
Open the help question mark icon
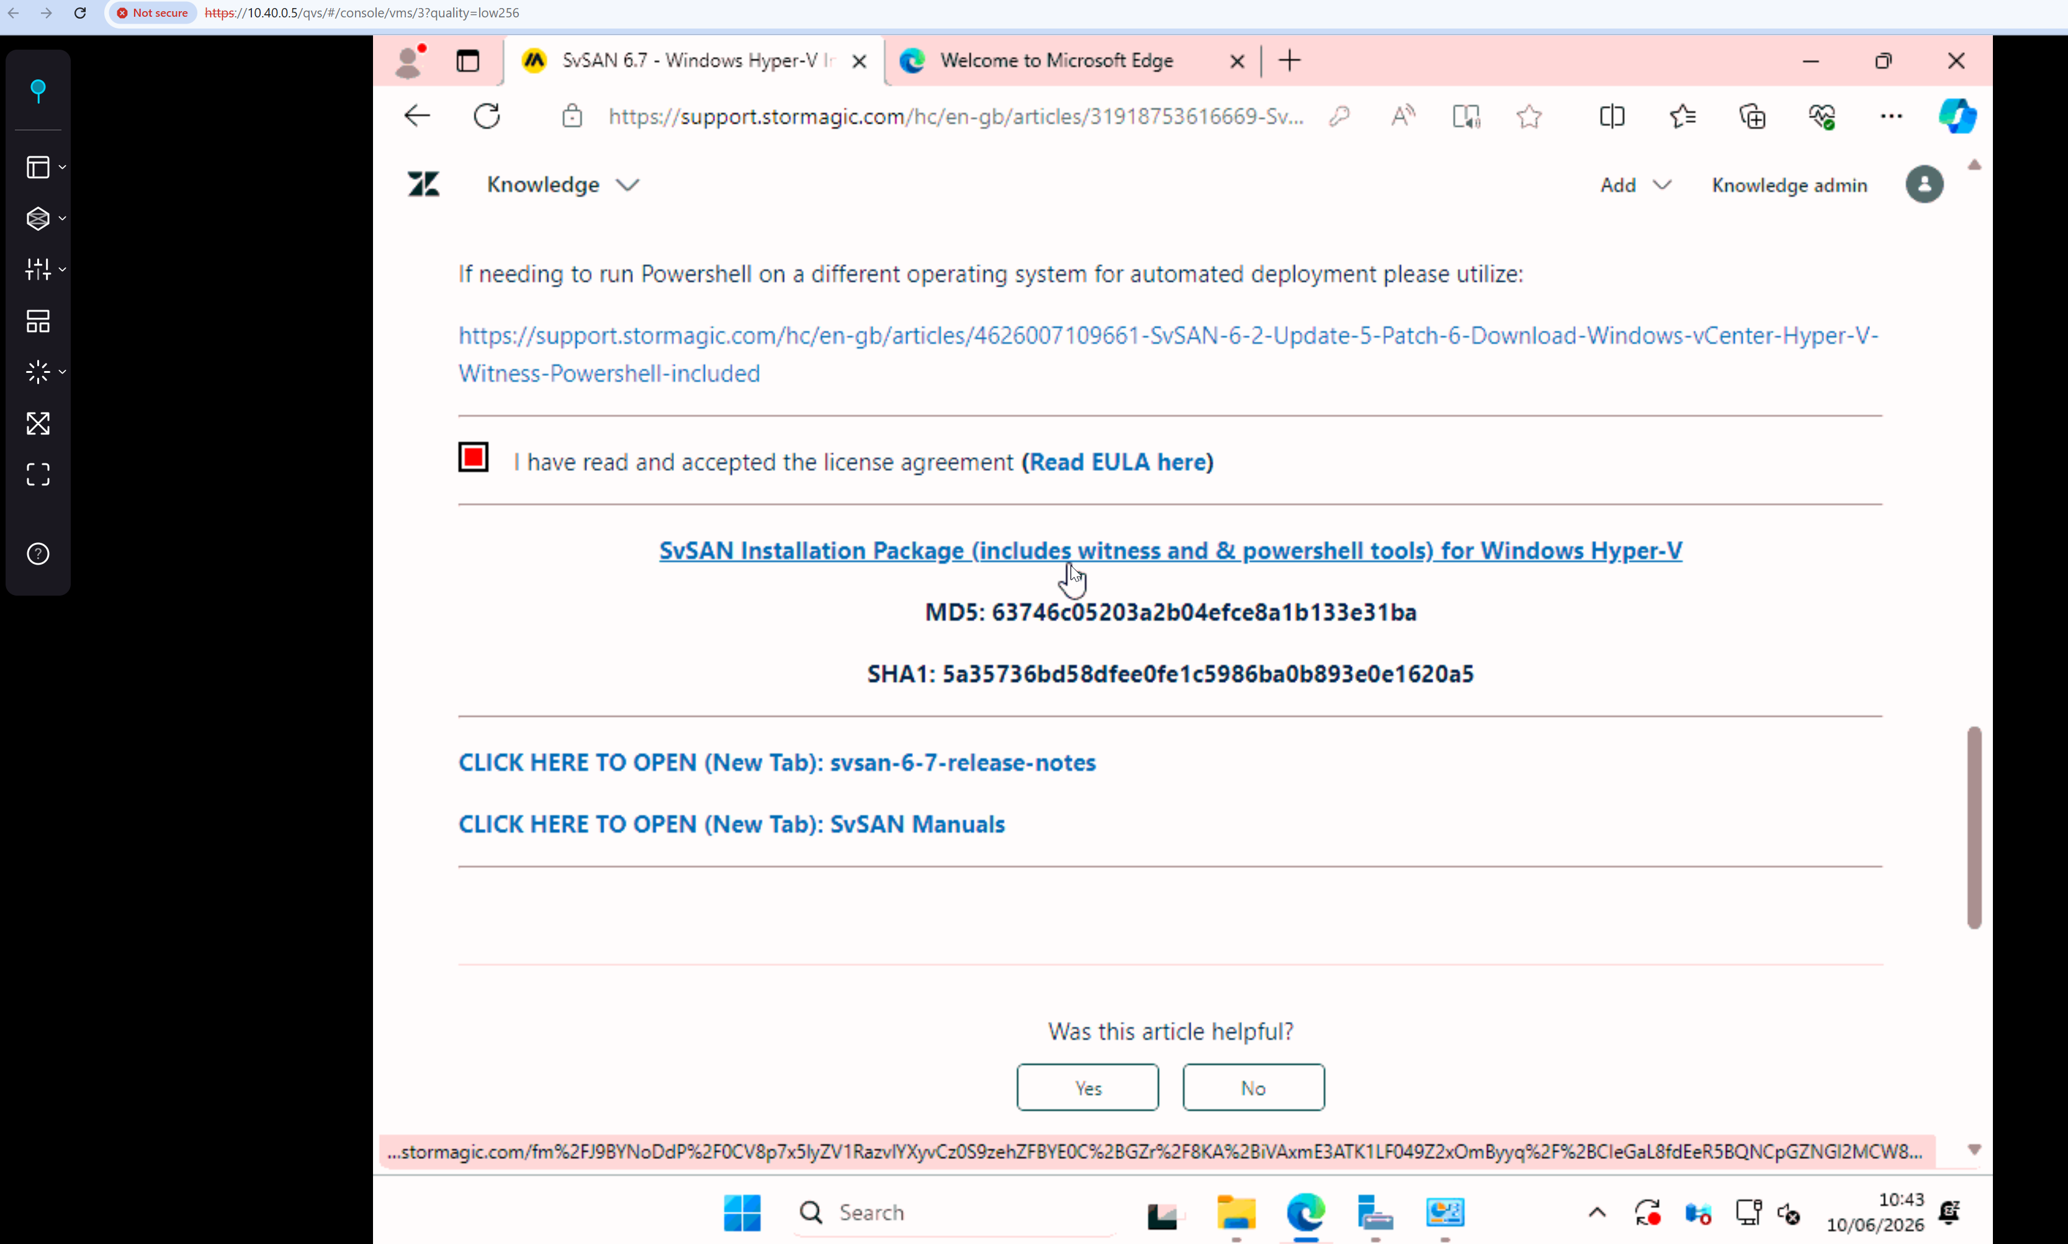point(38,554)
